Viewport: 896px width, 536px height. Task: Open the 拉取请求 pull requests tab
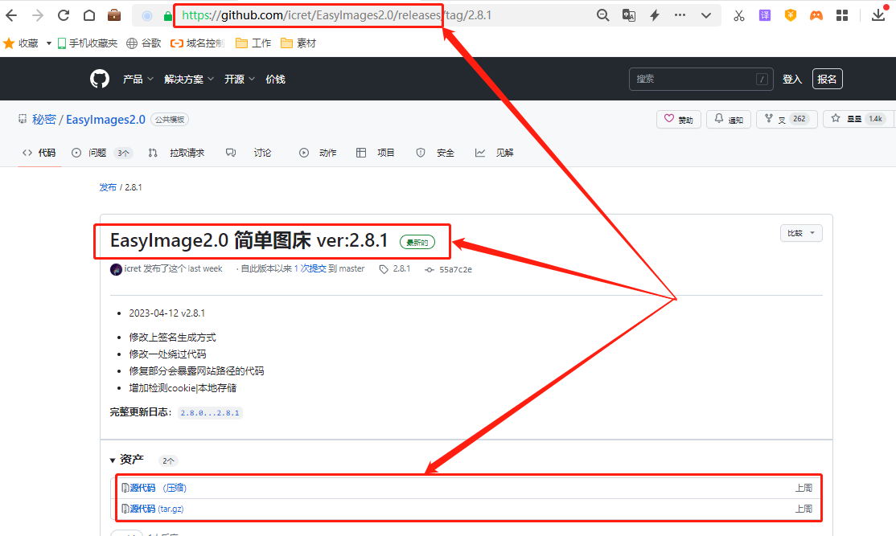click(187, 152)
